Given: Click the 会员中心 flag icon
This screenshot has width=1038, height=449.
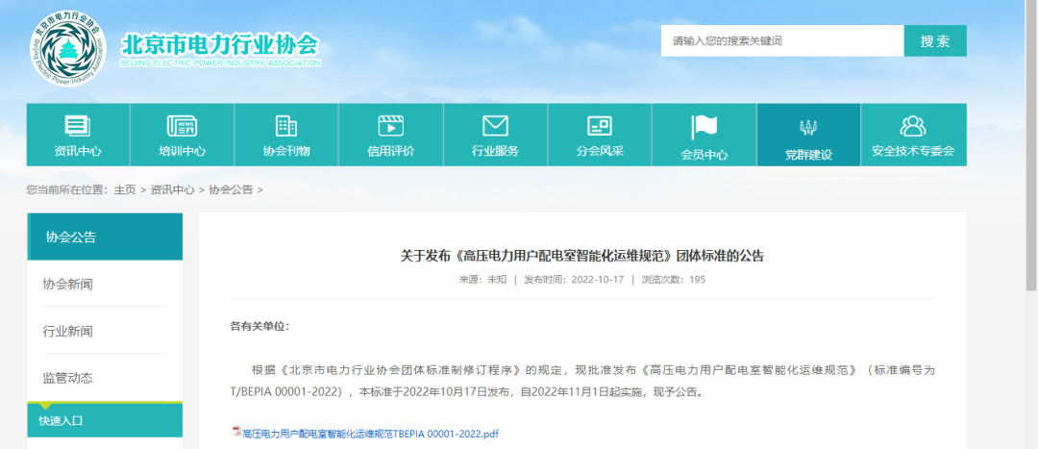Looking at the screenshot, I should [704, 127].
